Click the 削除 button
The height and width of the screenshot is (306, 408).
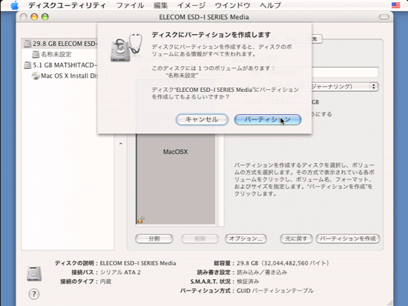[200, 239]
